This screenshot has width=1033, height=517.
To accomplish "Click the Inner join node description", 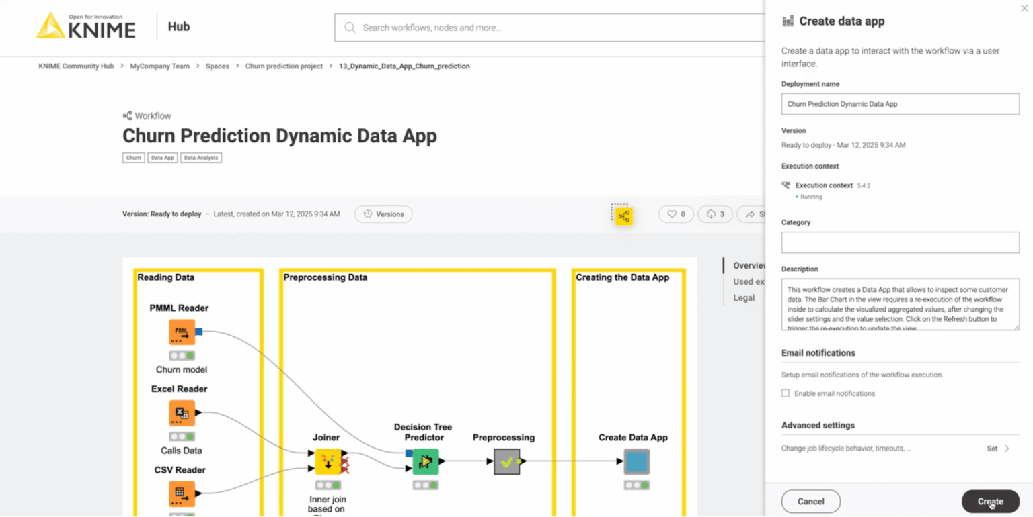I will (328, 507).
